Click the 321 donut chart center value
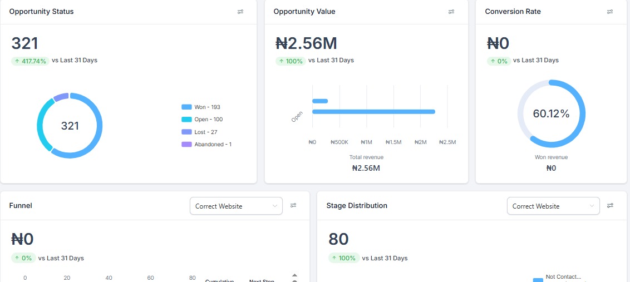The width and height of the screenshot is (630, 282). [70, 126]
